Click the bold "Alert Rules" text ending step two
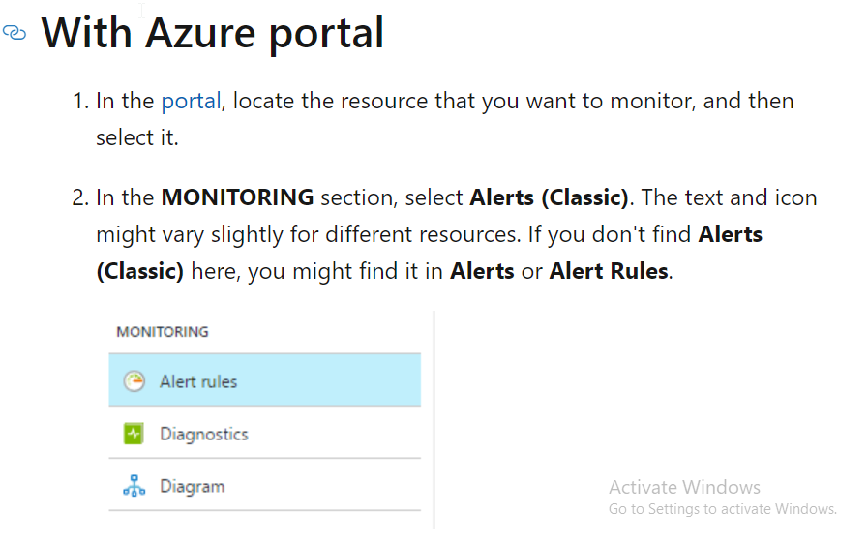This screenshot has height=545, width=868. pyautogui.click(x=609, y=271)
